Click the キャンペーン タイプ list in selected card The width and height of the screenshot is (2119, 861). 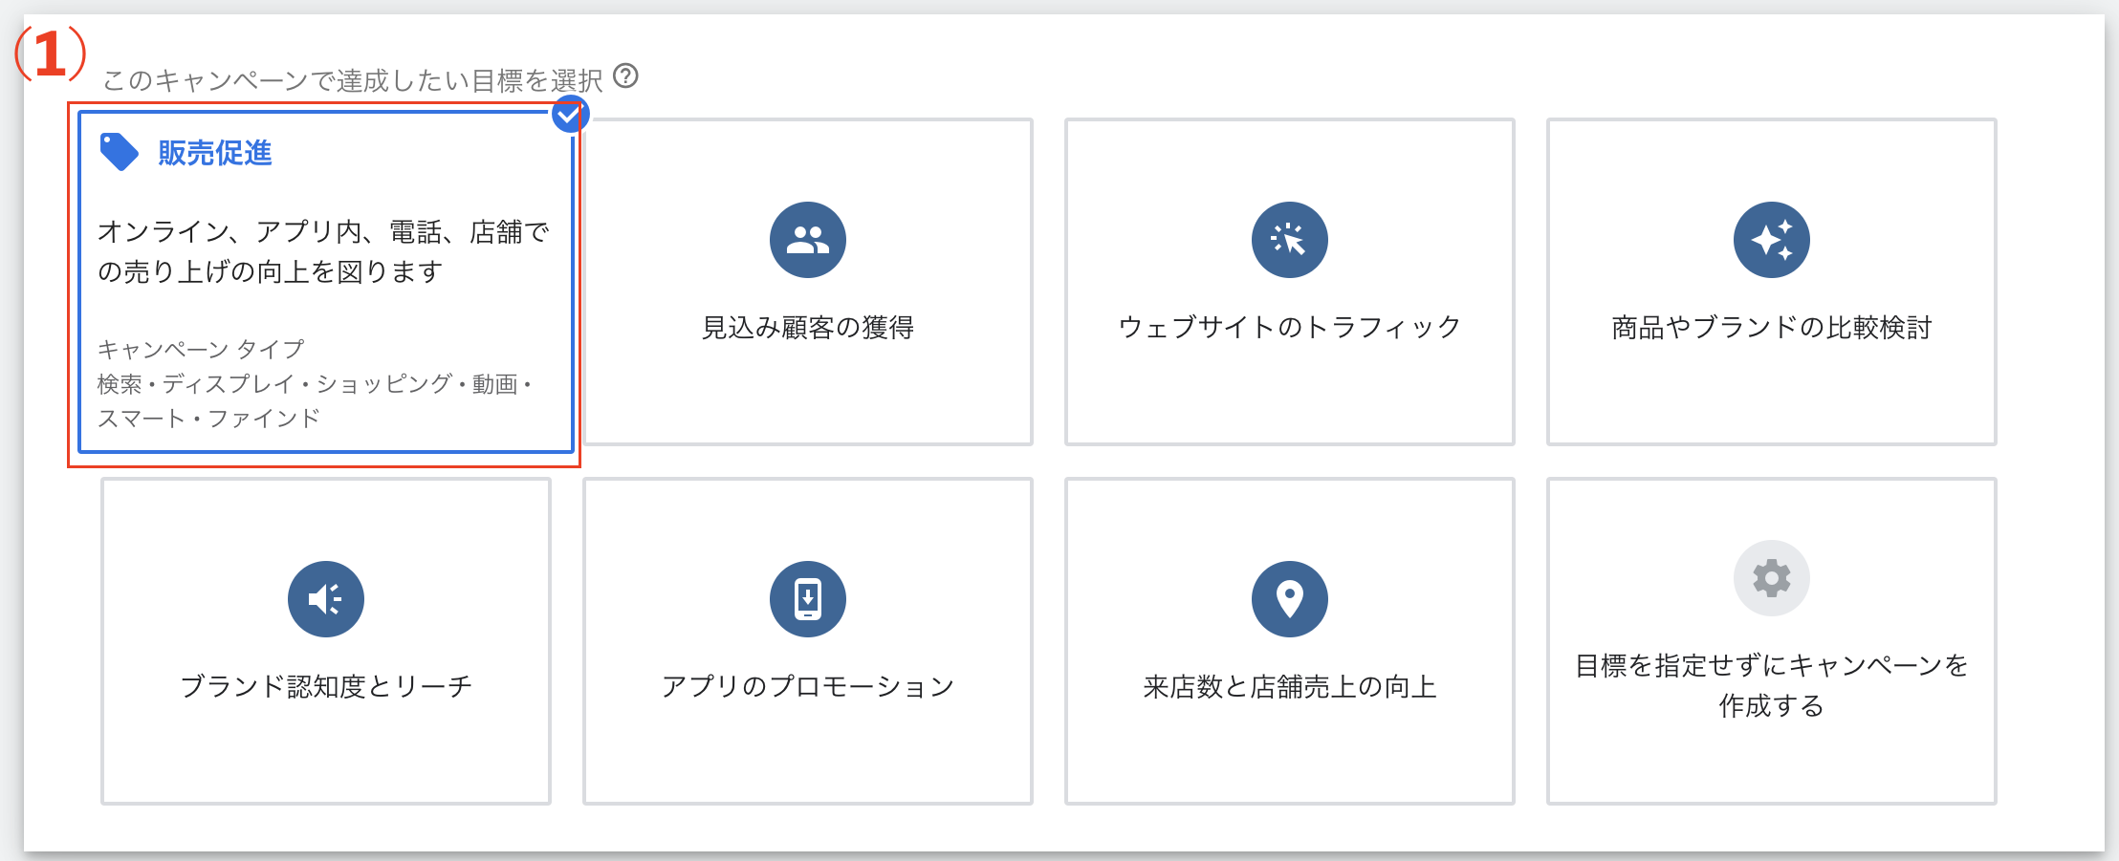[x=314, y=384]
